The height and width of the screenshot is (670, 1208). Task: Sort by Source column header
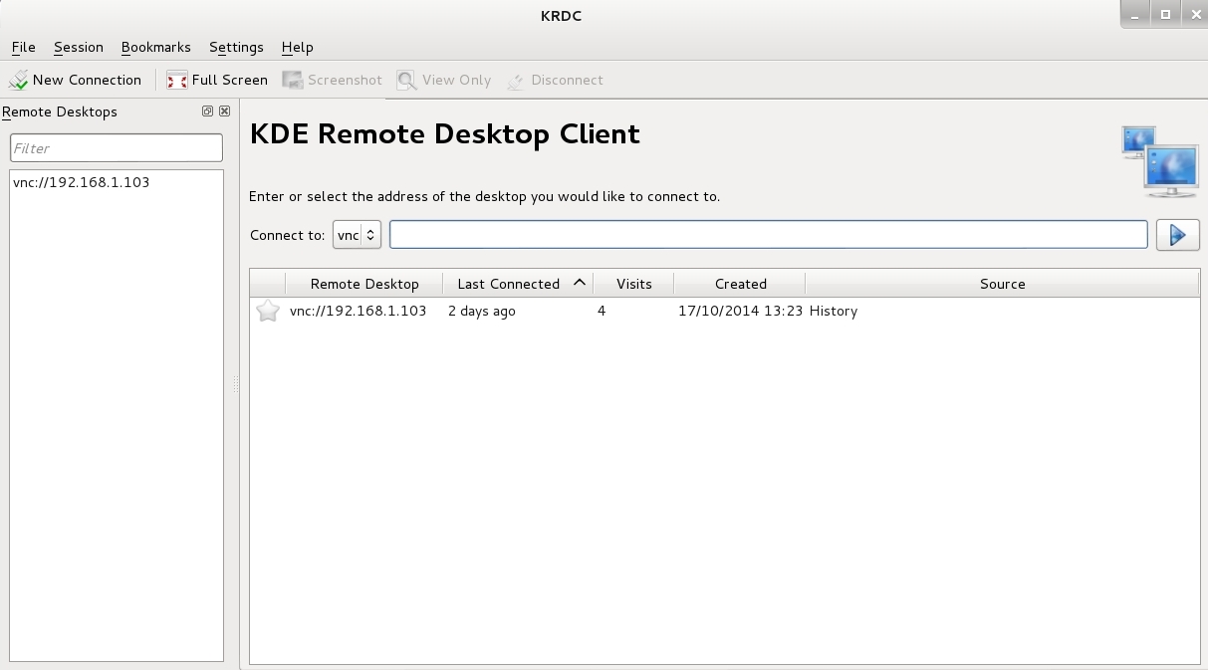point(1002,284)
